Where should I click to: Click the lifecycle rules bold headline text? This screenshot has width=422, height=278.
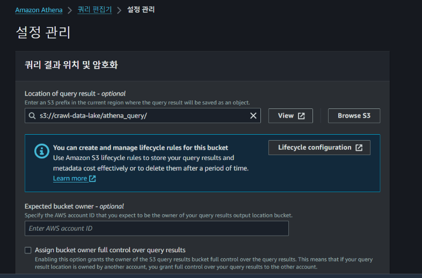coord(141,148)
